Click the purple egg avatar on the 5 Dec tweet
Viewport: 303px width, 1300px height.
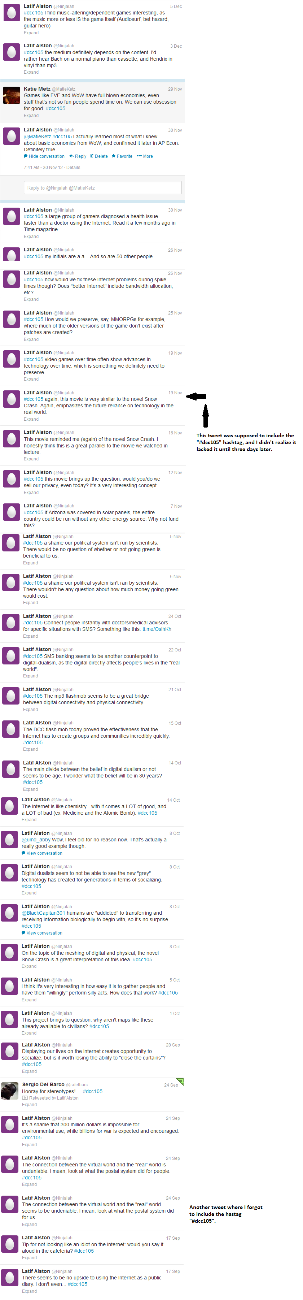12,13
